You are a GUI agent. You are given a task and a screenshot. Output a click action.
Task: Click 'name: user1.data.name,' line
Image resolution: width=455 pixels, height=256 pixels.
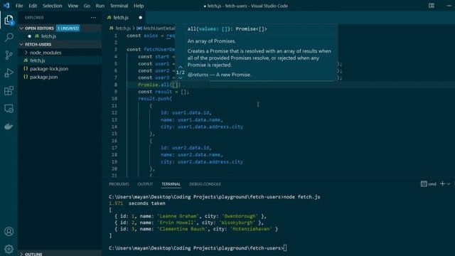point(192,119)
